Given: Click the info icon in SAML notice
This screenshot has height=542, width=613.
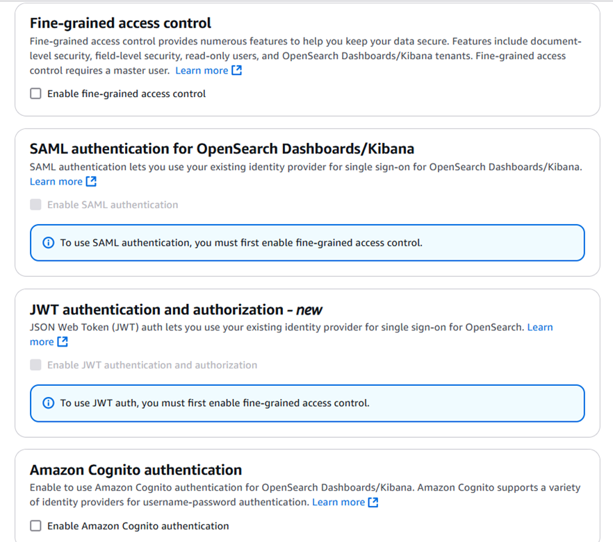Looking at the screenshot, I should click(48, 243).
